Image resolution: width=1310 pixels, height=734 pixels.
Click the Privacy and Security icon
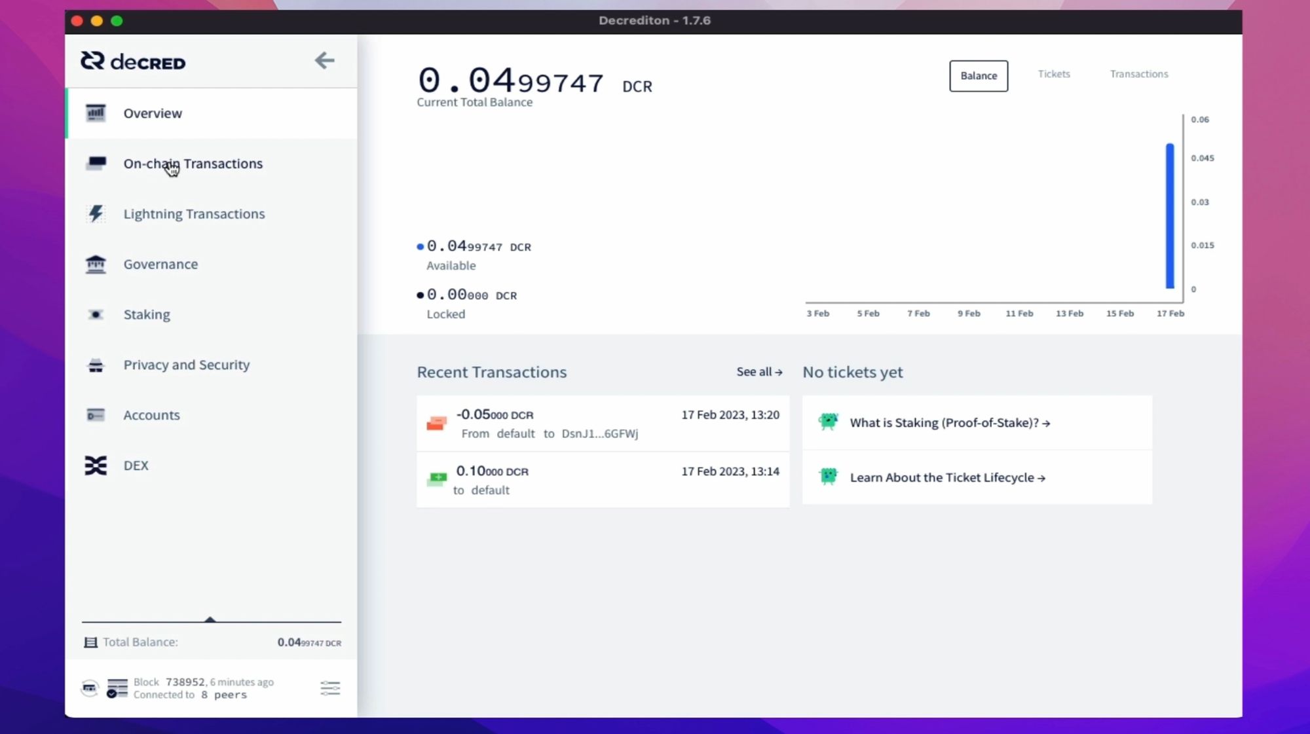pos(96,365)
